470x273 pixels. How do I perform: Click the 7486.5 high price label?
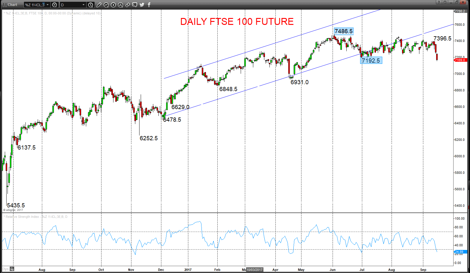tap(344, 31)
